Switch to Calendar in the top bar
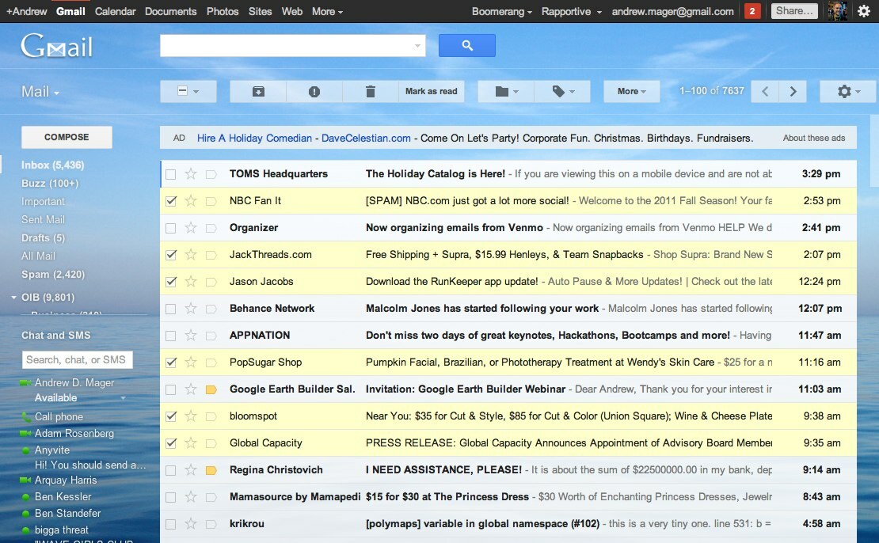Viewport: 879px width, 543px height. coord(115,11)
